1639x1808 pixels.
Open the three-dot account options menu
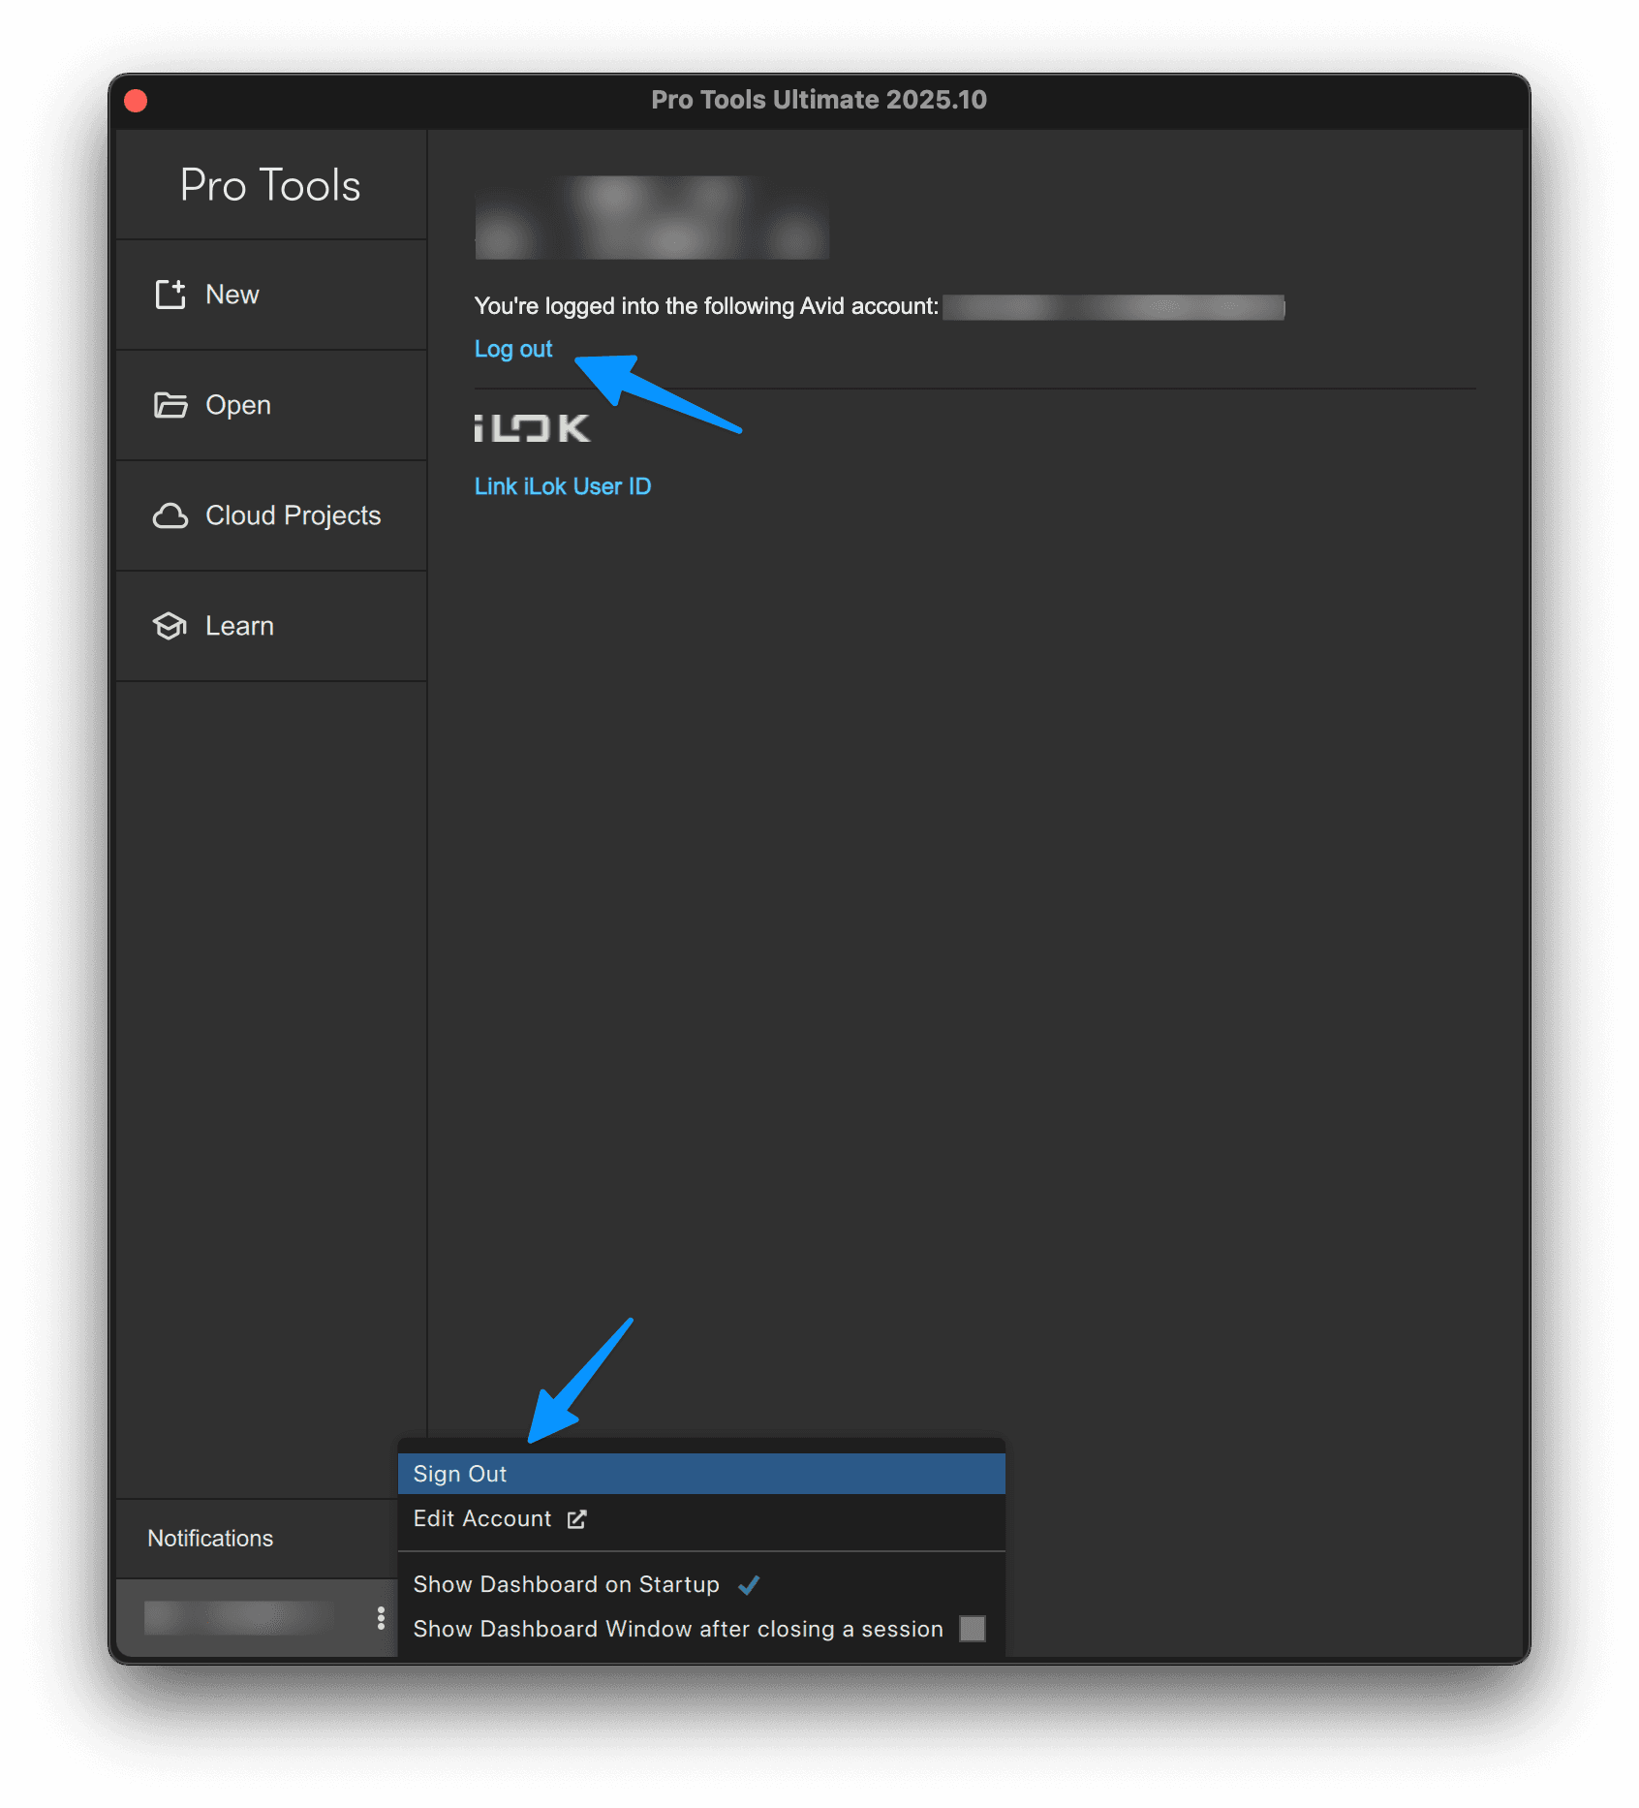click(381, 1618)
